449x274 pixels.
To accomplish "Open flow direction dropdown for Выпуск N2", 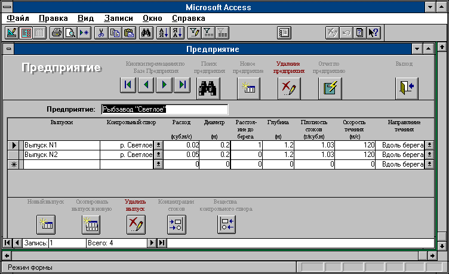I will (429, 155).
